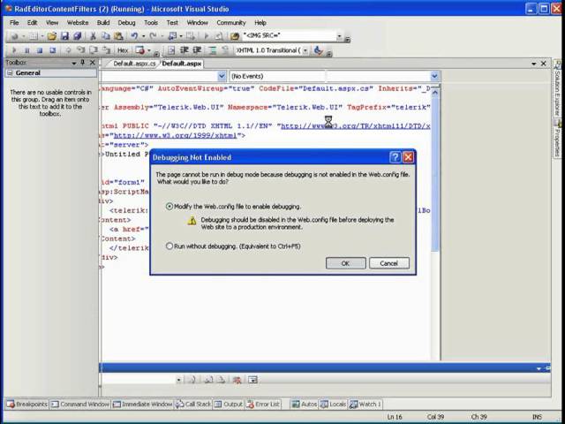Click the breakpoints window toolbar icon

tap(139, 50)
